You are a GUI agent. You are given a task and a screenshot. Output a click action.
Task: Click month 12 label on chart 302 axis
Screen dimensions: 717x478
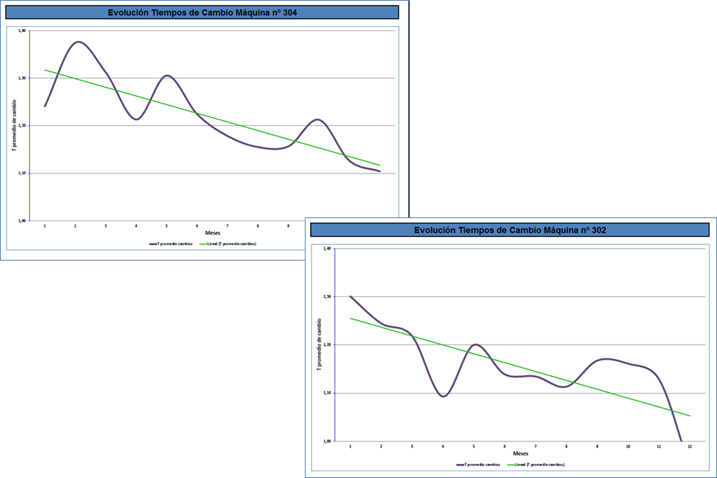pos(689,446)
